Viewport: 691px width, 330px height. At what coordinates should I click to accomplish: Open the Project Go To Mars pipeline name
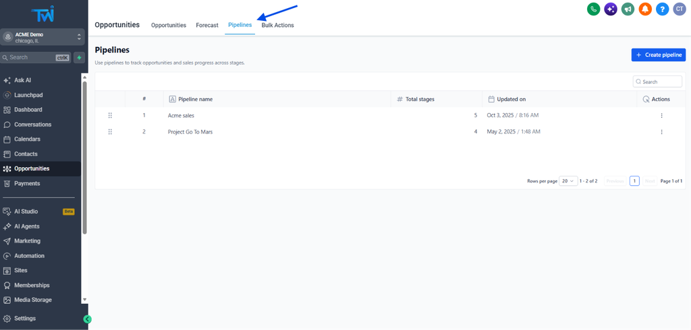190,131
